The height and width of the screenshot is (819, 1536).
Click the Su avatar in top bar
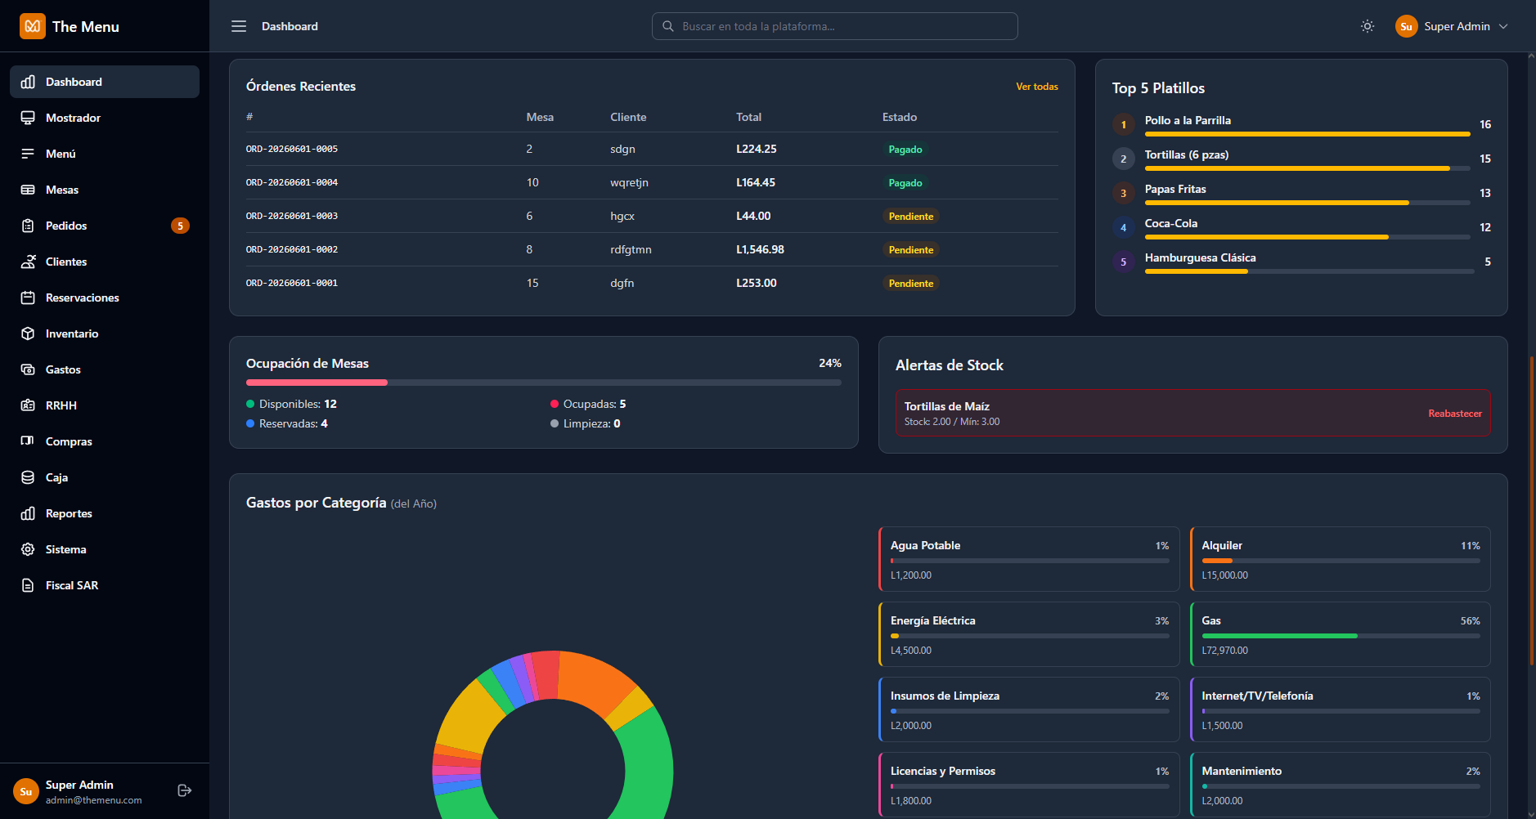click(x=1406, y=26)
